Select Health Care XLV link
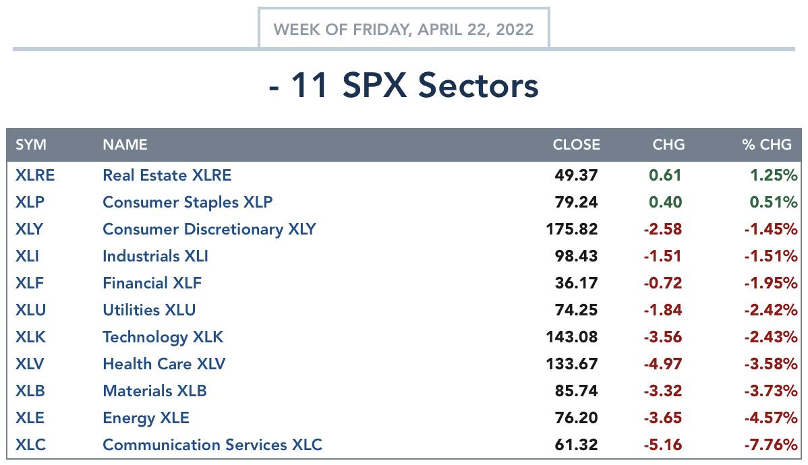The width and height of the screenshot is (808, 465). point(164,363)
